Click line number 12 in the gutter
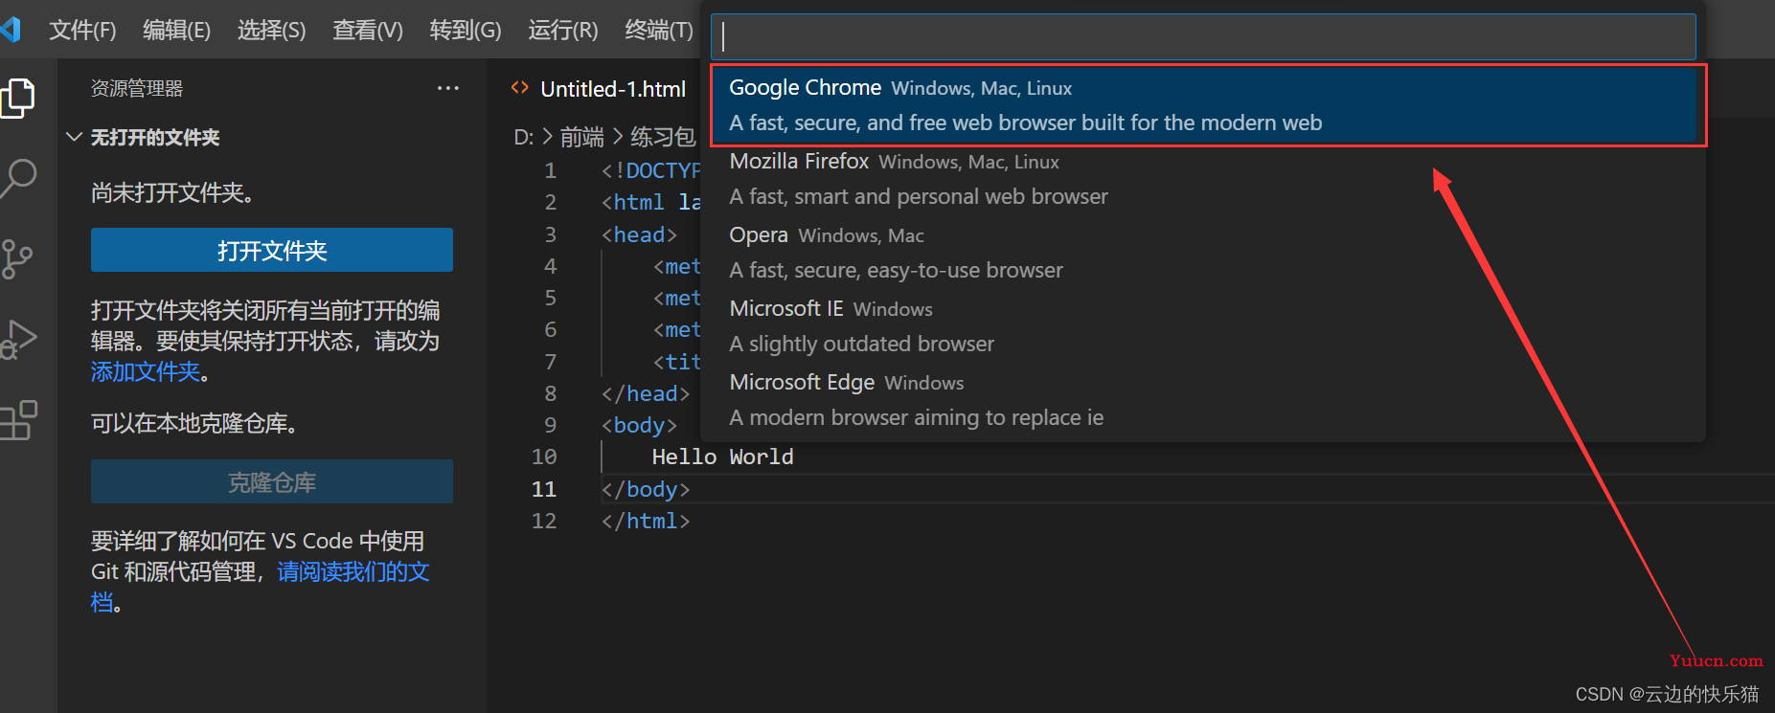Screen dimensions: 1775x713 click(x=544, y=521)
